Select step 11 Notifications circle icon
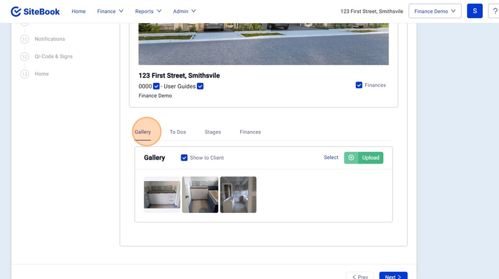This screenshot has height=279, width=499. coord(24,39)
